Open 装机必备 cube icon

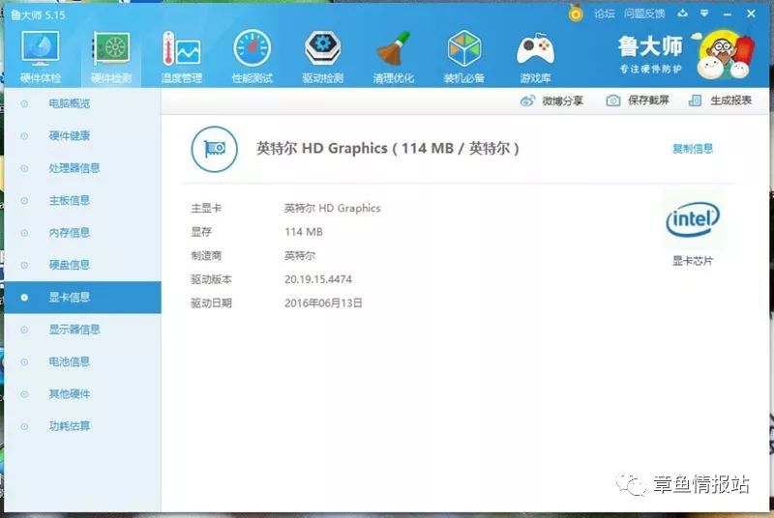point(464,48)
